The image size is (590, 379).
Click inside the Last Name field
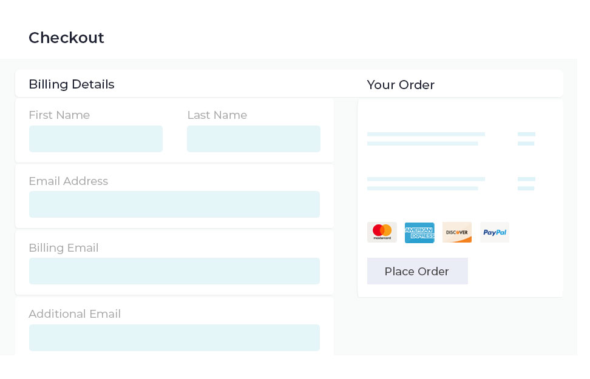[x=253, y=139]
